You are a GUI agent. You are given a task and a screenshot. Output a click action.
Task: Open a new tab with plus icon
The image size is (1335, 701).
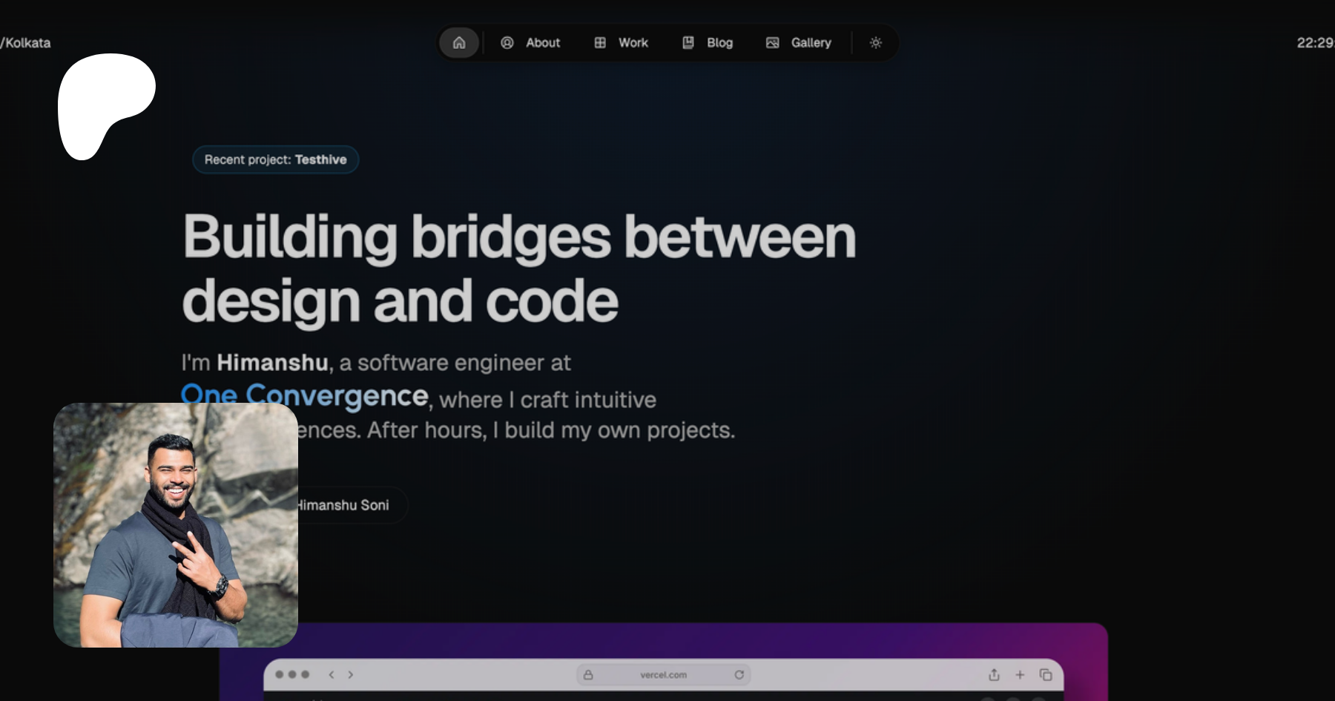pos(1020,674)
